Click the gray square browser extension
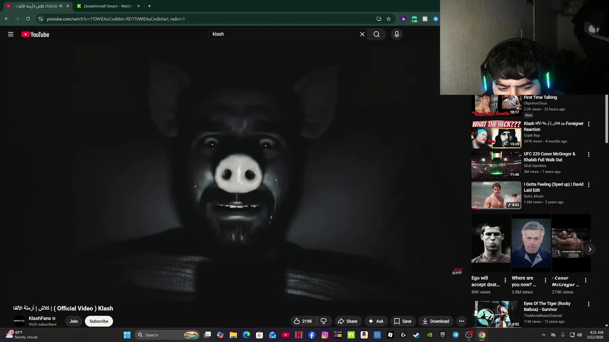The image size is (609, 342). click(425, 19)
